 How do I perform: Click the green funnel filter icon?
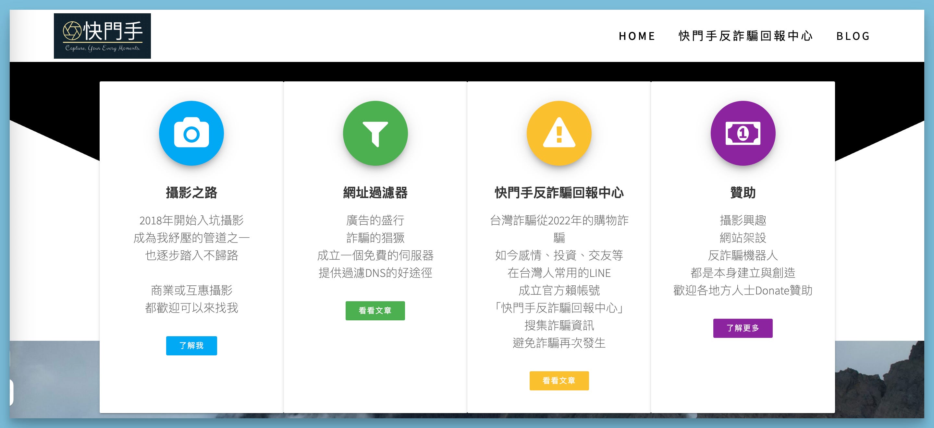[x=375, y=133]
